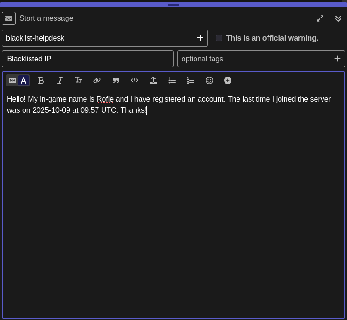The height and width of the screenshot is (320, 347).
Task: Click the composer resize handle at top
Action: click(x=174, y=5)
